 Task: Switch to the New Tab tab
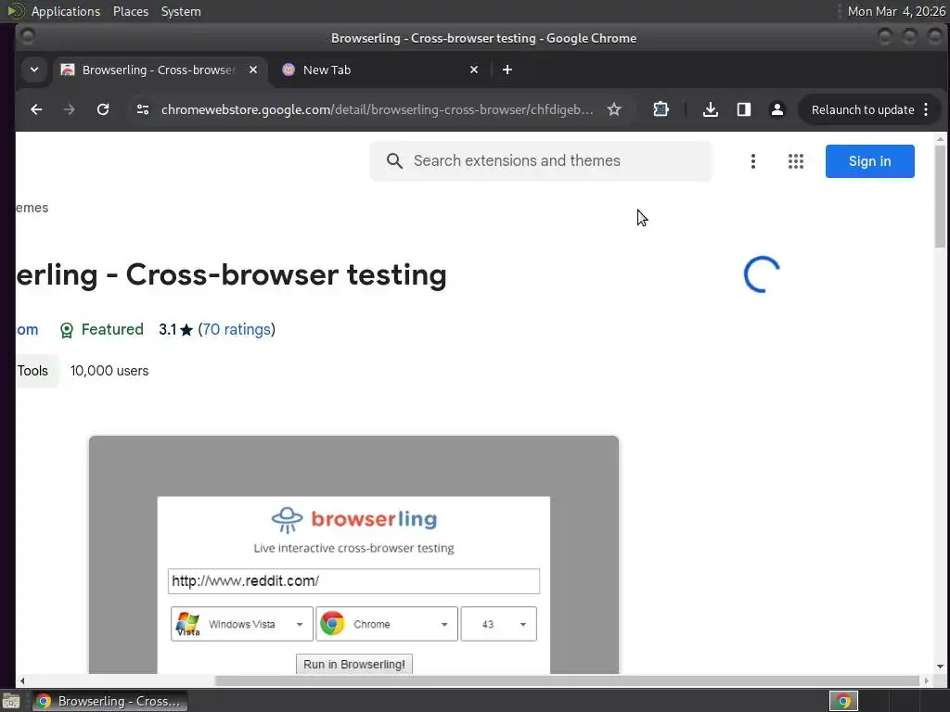click(379, 70)
